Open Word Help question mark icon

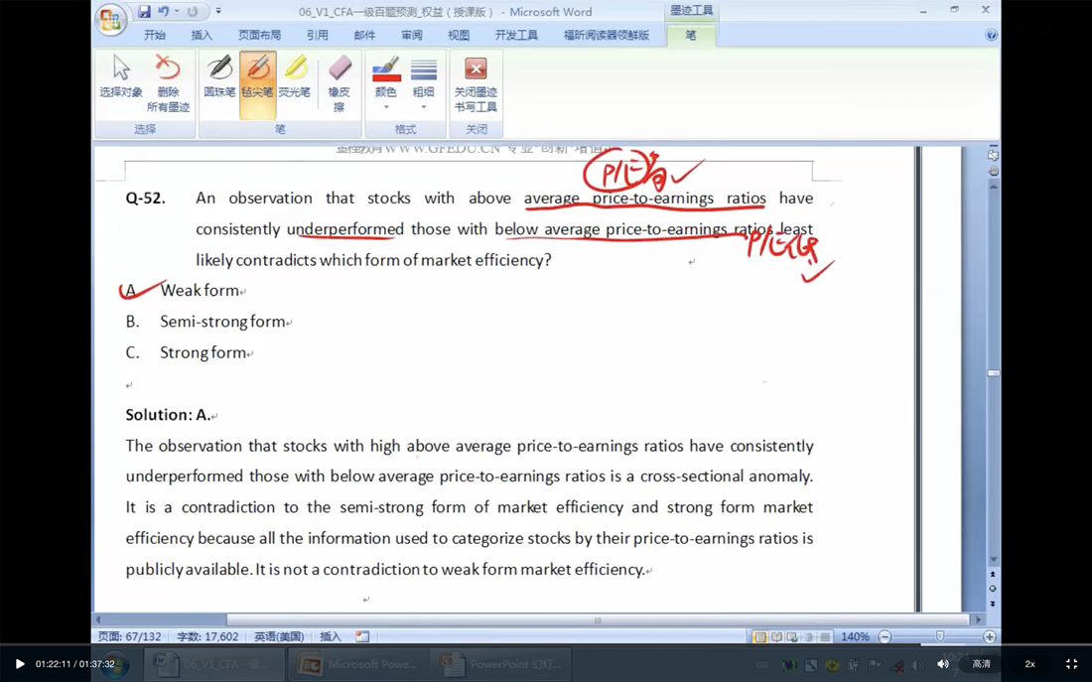click(x=991, y=35)
